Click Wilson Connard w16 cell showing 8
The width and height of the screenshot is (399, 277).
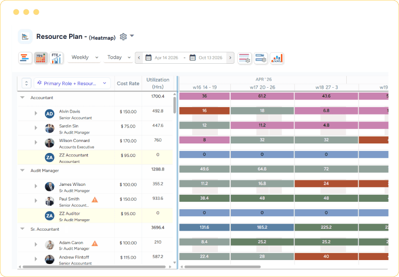coord(204,140)
